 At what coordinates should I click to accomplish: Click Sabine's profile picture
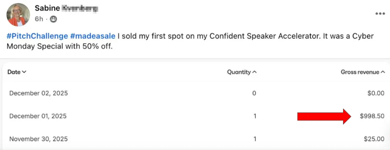[18, 15]
